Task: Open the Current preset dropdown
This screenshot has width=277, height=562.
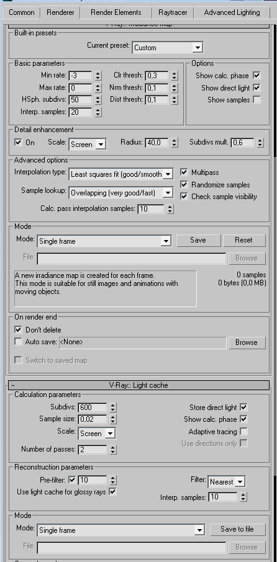Action: (x=168, y=47)
